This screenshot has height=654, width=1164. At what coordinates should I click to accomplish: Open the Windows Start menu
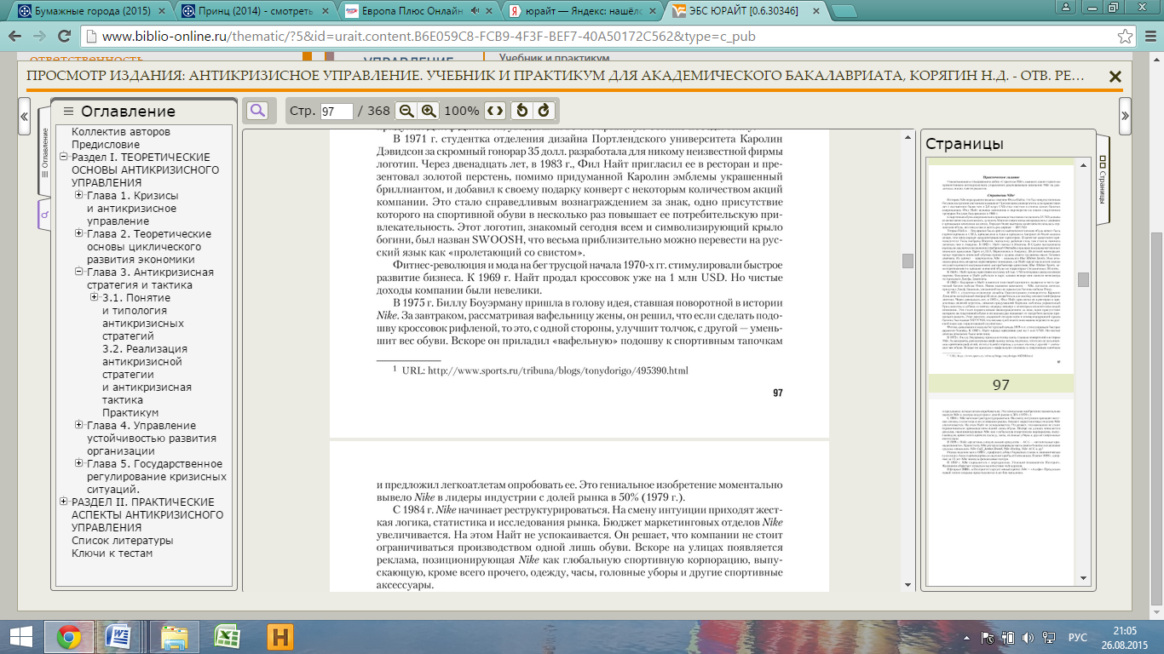pyautogui.click(x=21, y=637)
